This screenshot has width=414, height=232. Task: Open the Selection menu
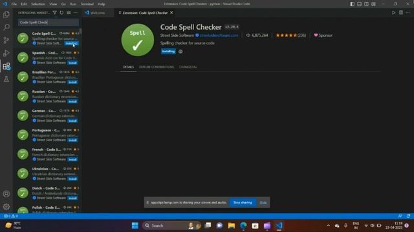pyautogui.click(x=38, y=4)
